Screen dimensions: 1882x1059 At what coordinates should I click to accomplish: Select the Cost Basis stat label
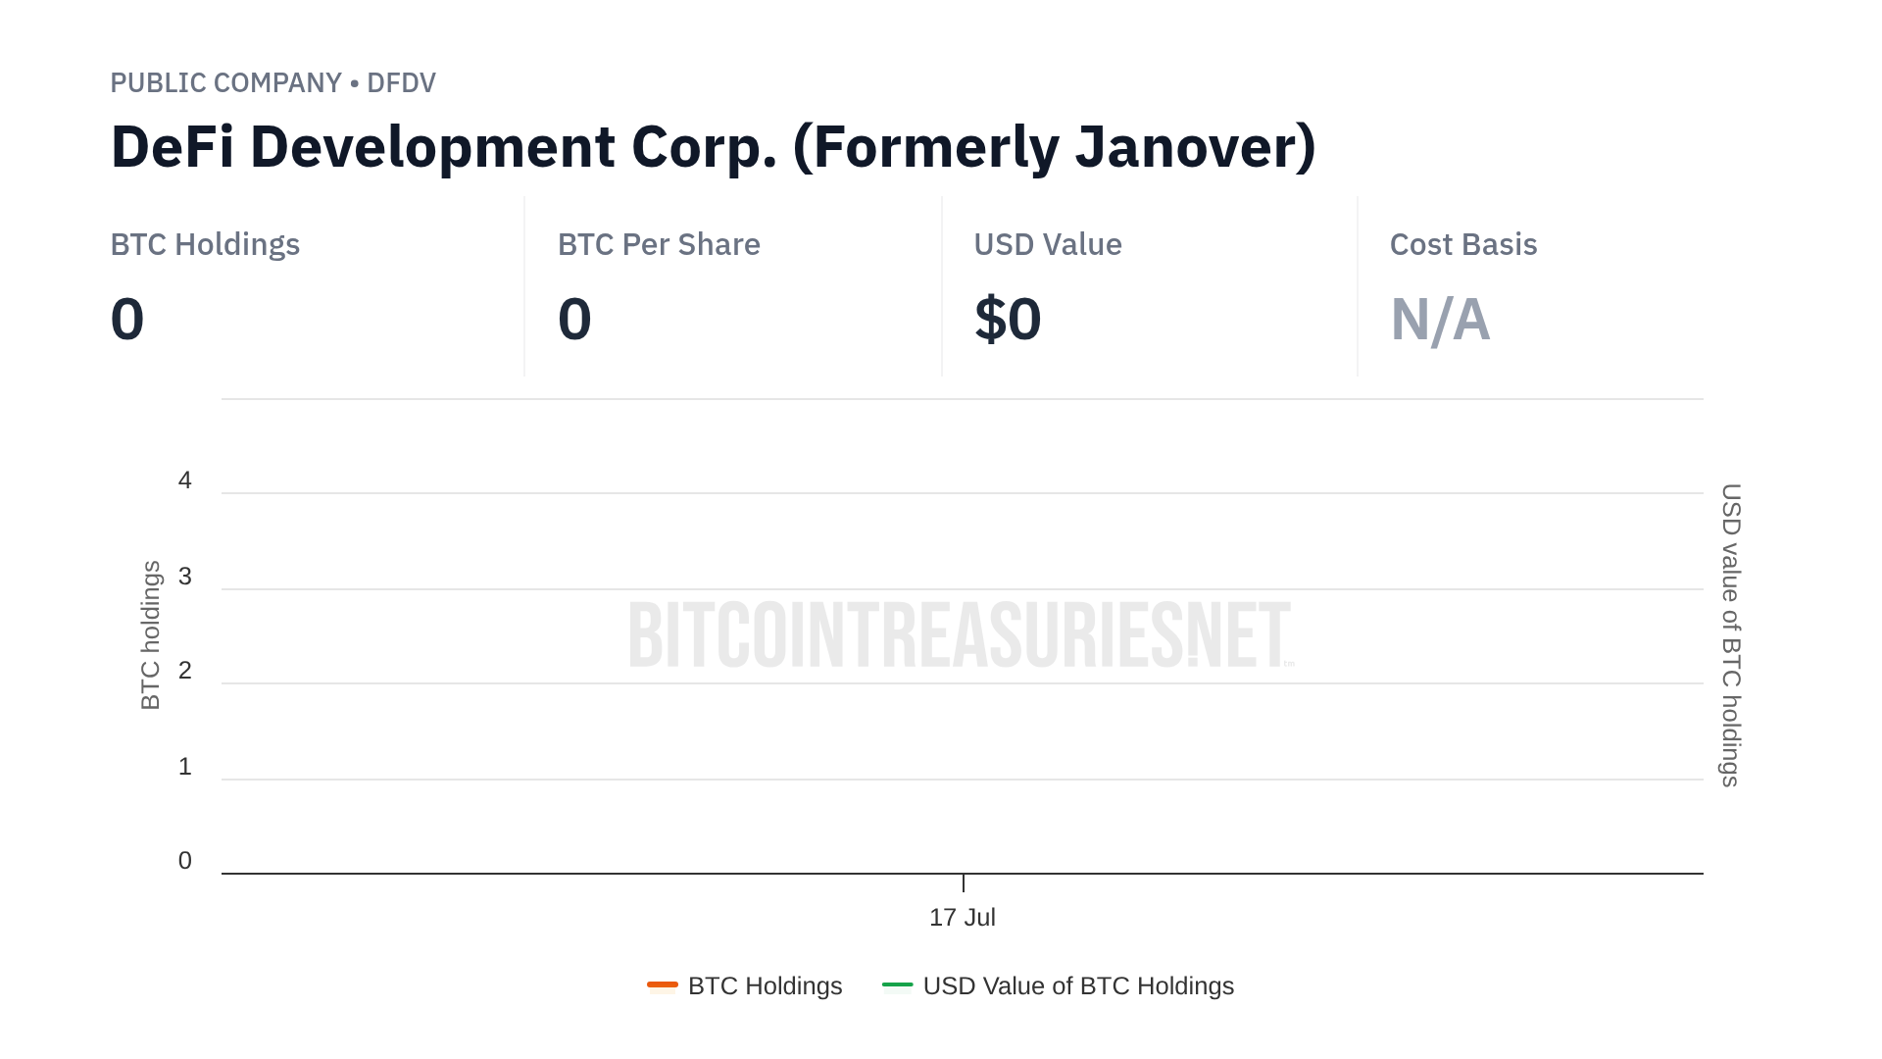pos(1462,244)
